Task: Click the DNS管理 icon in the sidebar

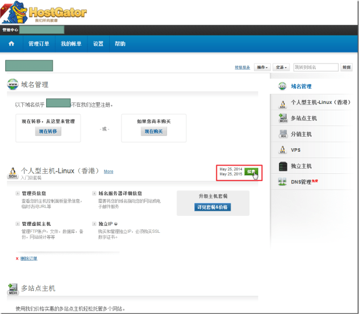Action: point(283,182)
